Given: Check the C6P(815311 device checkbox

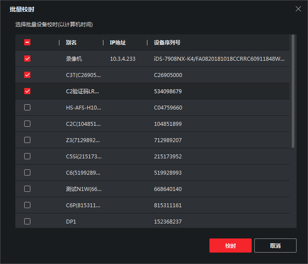Looking at the screenshot, I should (27, 205).
